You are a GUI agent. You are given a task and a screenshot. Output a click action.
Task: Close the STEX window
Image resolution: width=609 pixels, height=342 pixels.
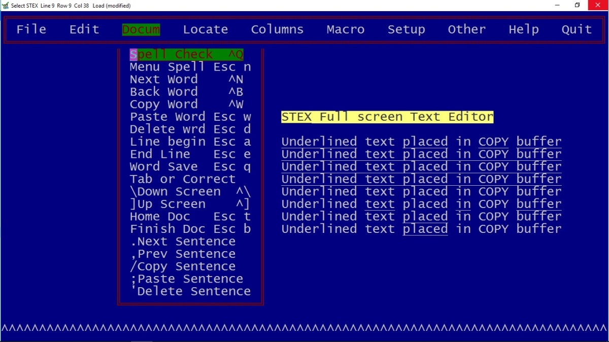click(x=598, y=6)
